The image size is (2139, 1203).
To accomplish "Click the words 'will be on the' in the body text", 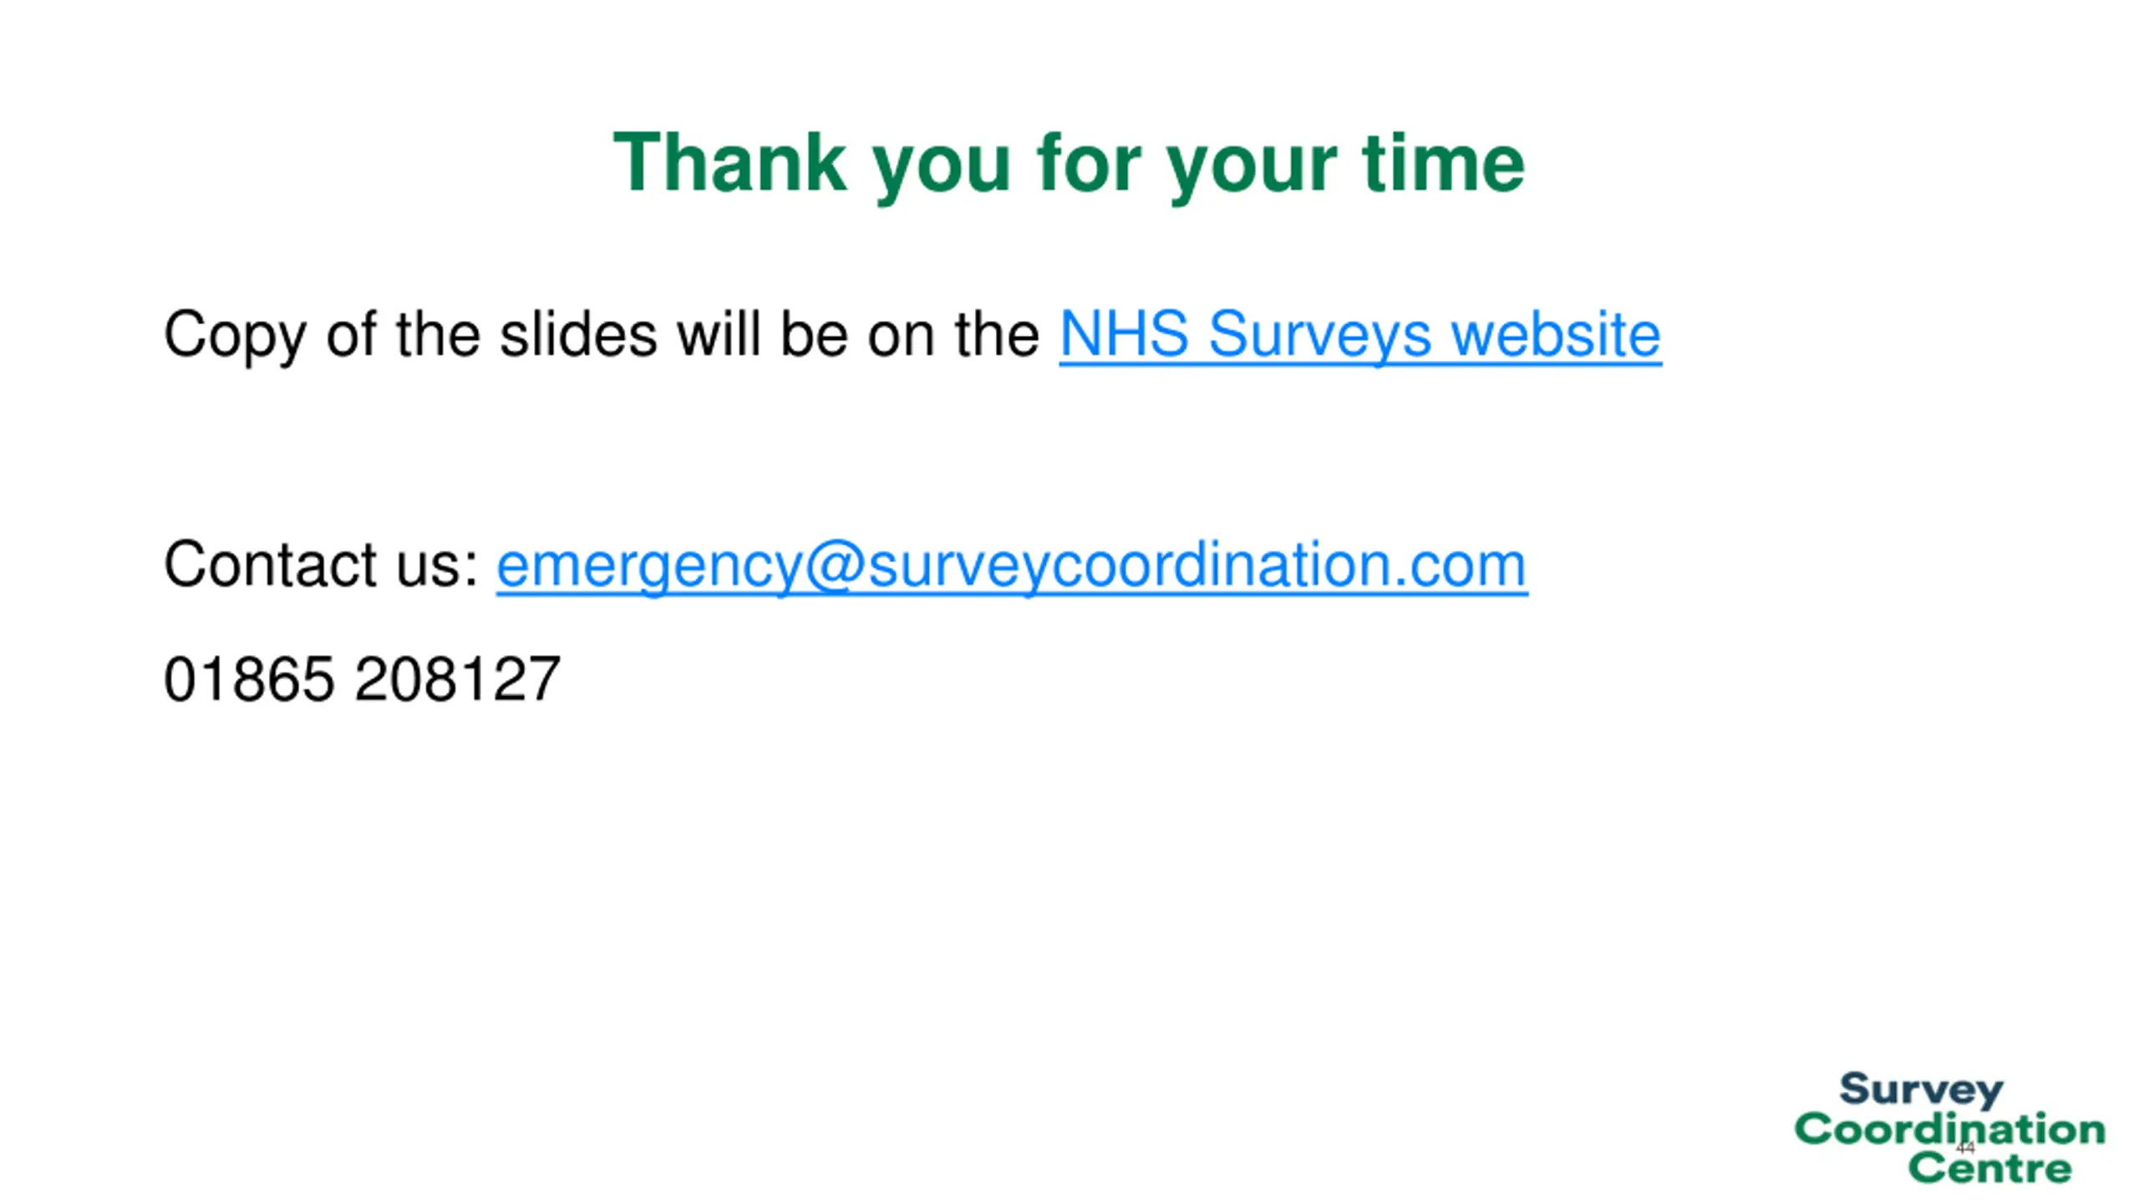I will (x=858, y=334).
